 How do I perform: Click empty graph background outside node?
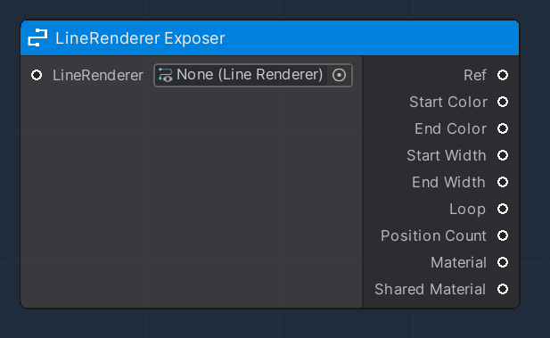[275, 325]
